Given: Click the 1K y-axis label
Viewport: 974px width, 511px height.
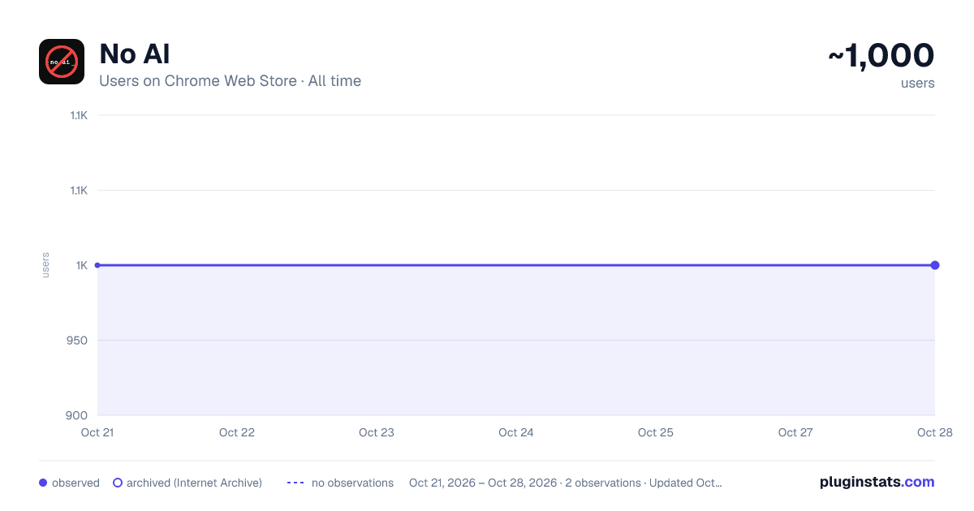Looking at the screenshot, I should pyautogui.click(x=82, y=265).
